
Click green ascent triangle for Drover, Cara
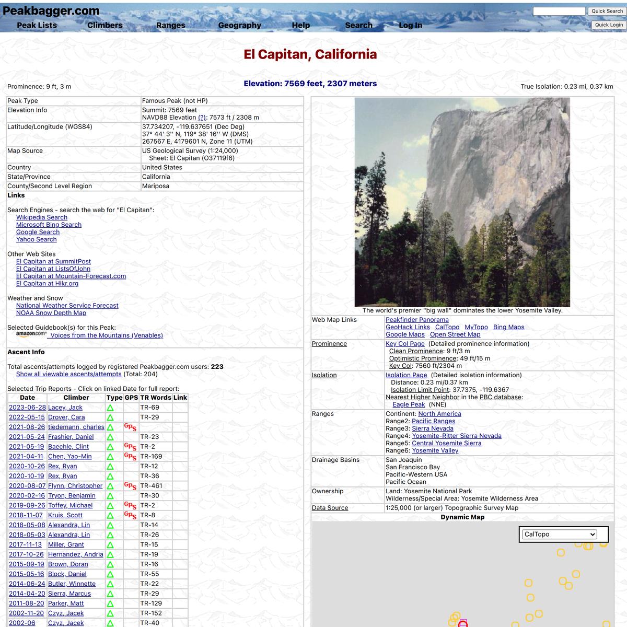point(110,417)
